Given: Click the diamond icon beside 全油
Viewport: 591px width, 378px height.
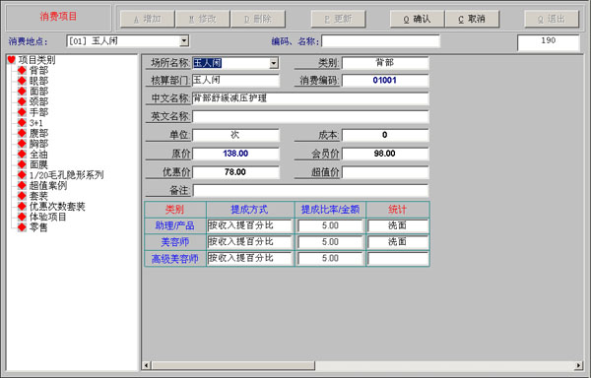Looking at the screenshot, I should coord(23,154).
